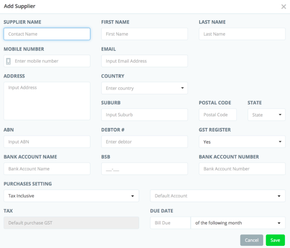Focus the Supplier Name field
Screen dimensions: 290x248
47,34
